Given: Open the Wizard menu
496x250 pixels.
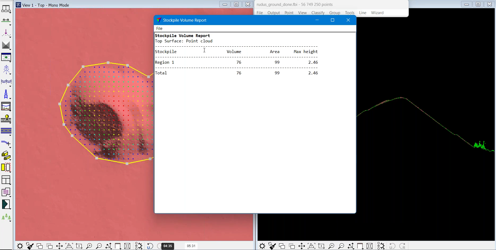Looking at the screenshot, I should 377,13.
